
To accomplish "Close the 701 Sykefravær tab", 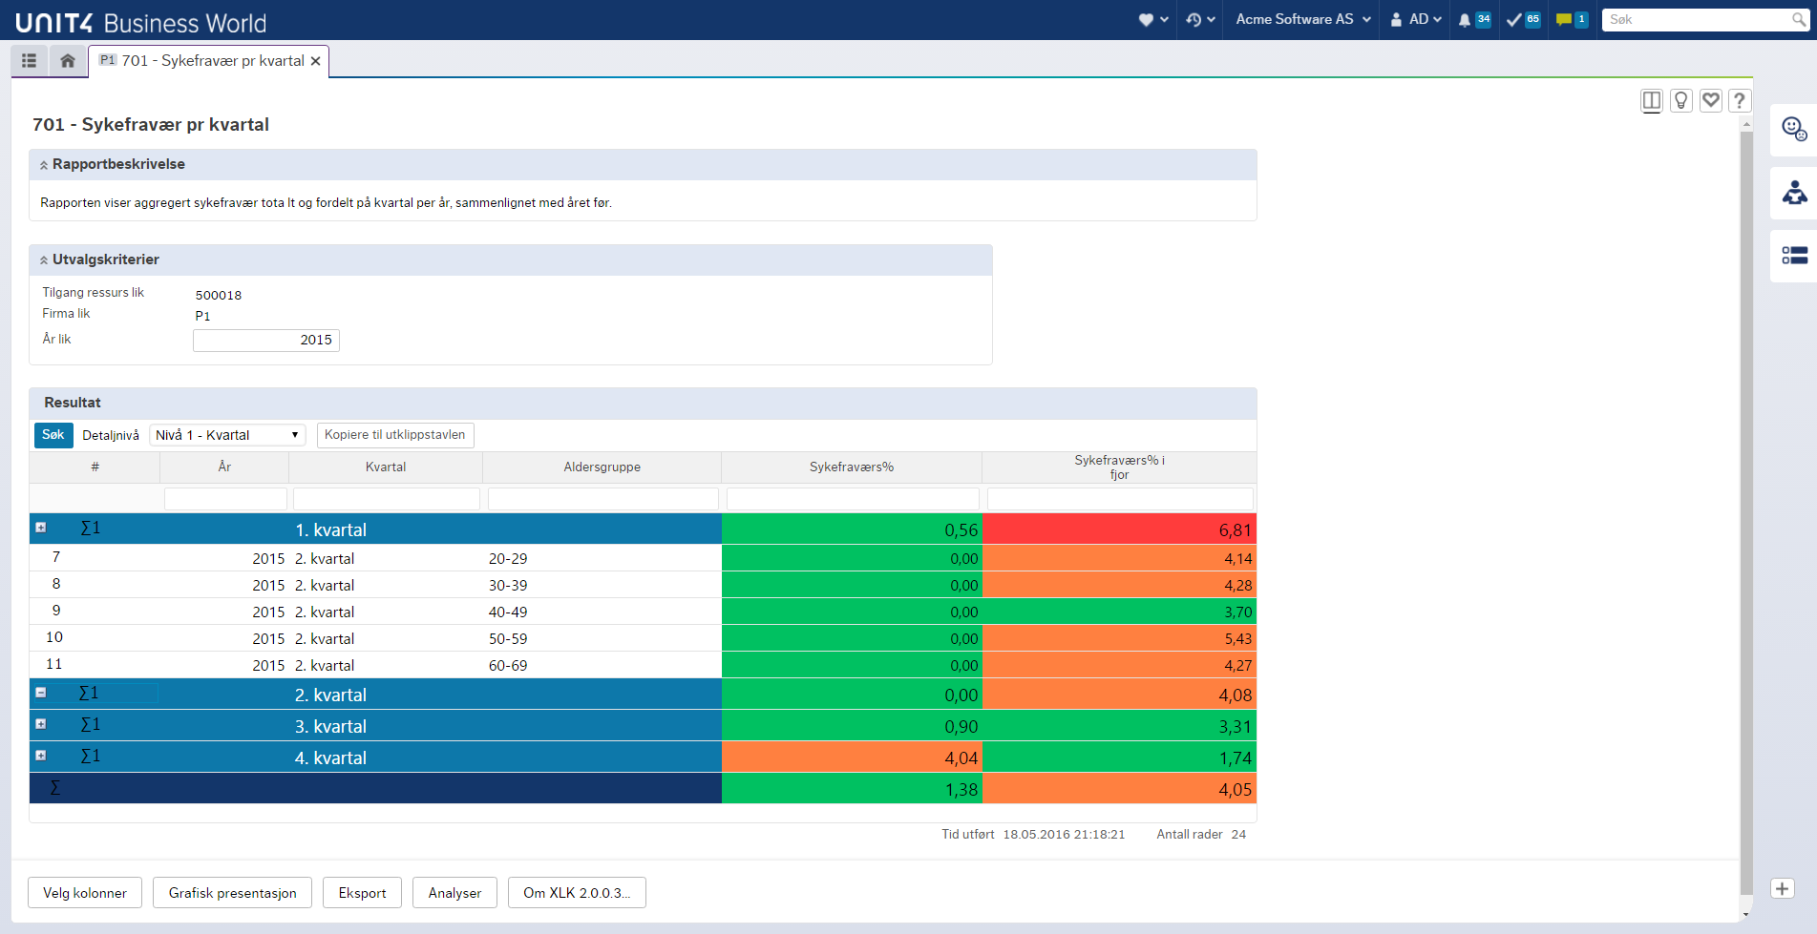I will pos(316,61).
